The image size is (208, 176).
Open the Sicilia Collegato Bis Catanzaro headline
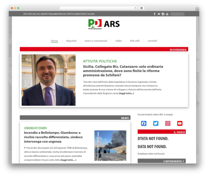(123, 71)
